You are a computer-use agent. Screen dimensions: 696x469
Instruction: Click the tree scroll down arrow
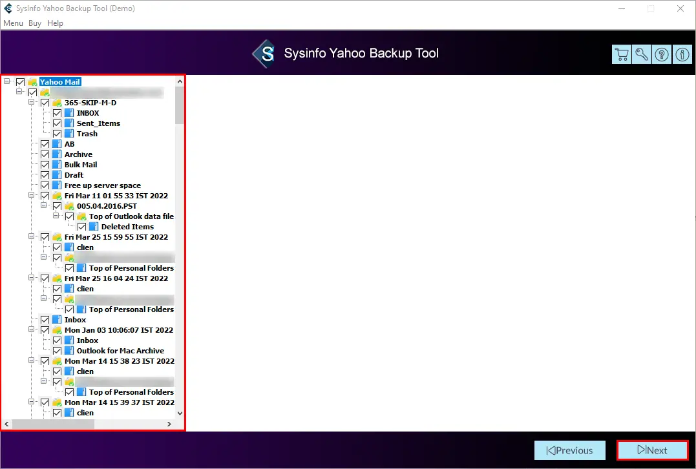coord(180,413)
